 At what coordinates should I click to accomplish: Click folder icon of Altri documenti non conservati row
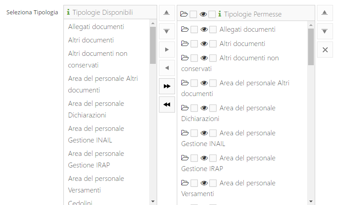(x=185, y=58)
